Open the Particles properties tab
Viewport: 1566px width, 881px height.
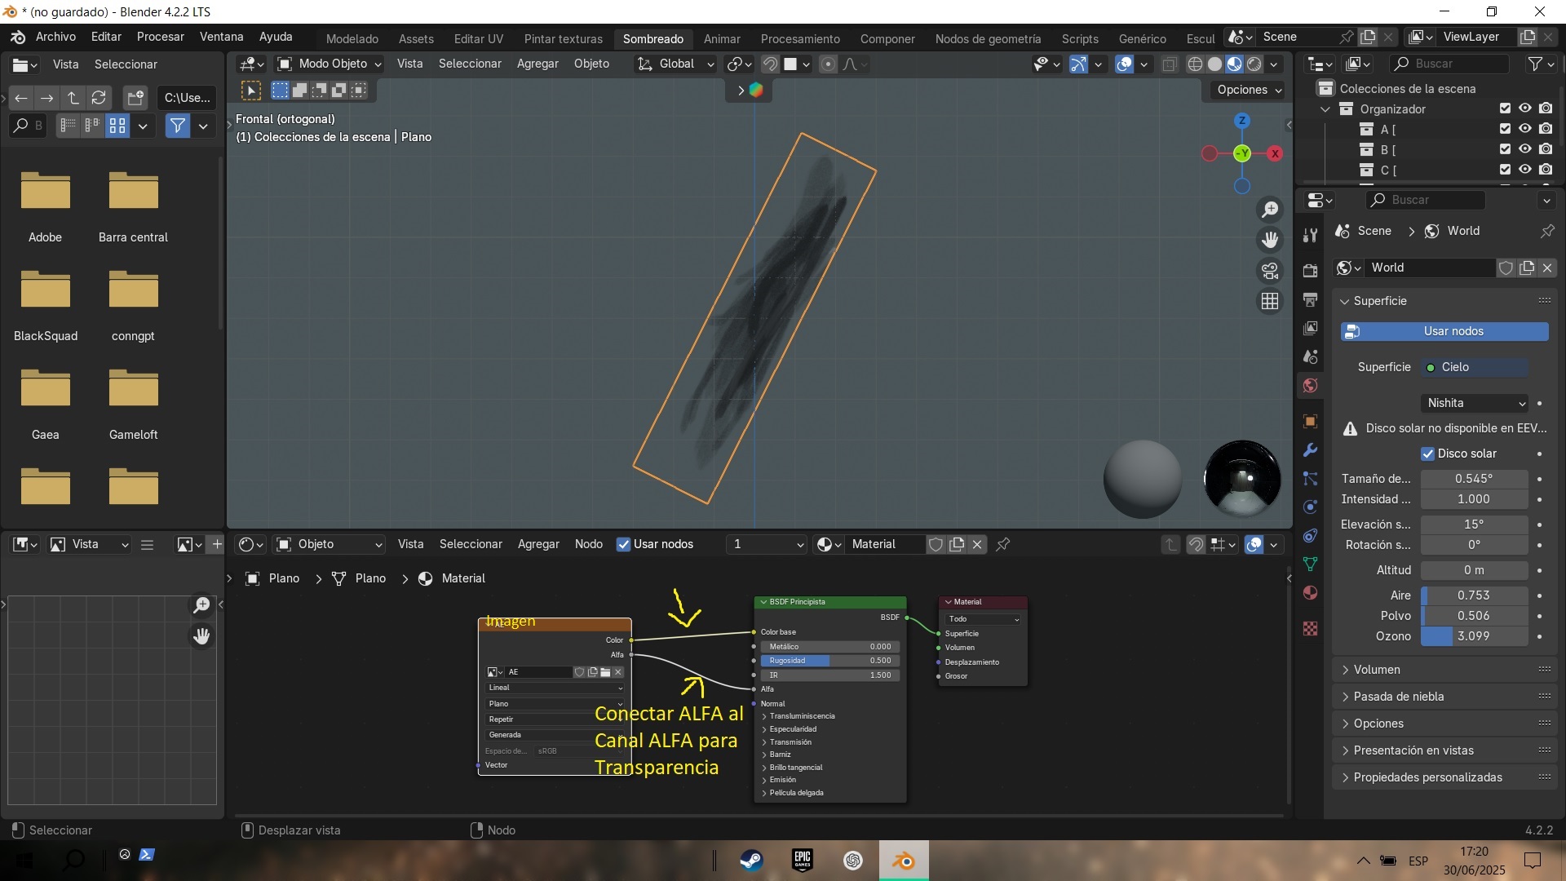1310,478
